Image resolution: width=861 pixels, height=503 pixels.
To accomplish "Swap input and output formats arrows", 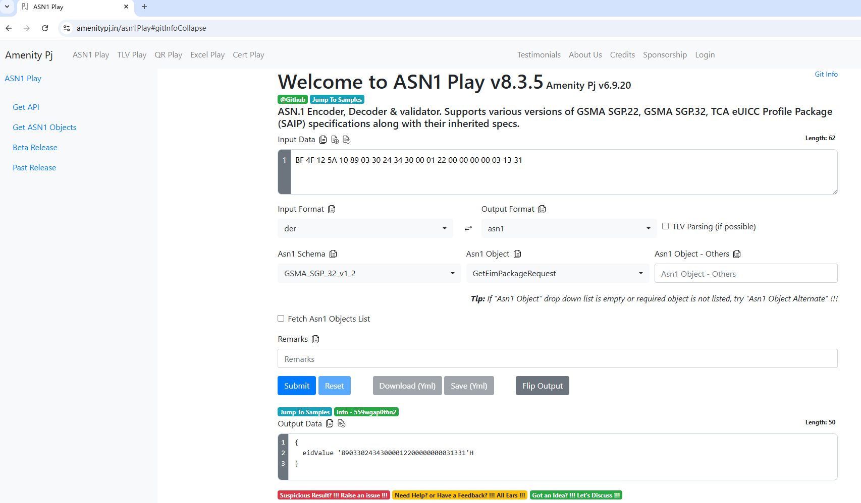I will tap(468, 228).
